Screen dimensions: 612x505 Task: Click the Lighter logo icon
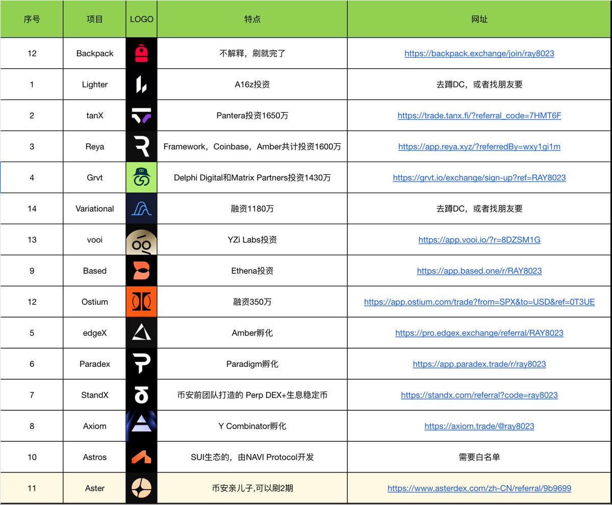[141, 84]
